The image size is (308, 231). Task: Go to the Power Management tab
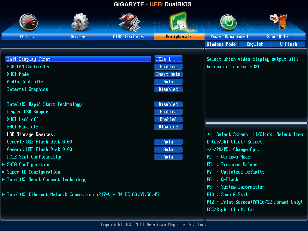pos(229,36)
